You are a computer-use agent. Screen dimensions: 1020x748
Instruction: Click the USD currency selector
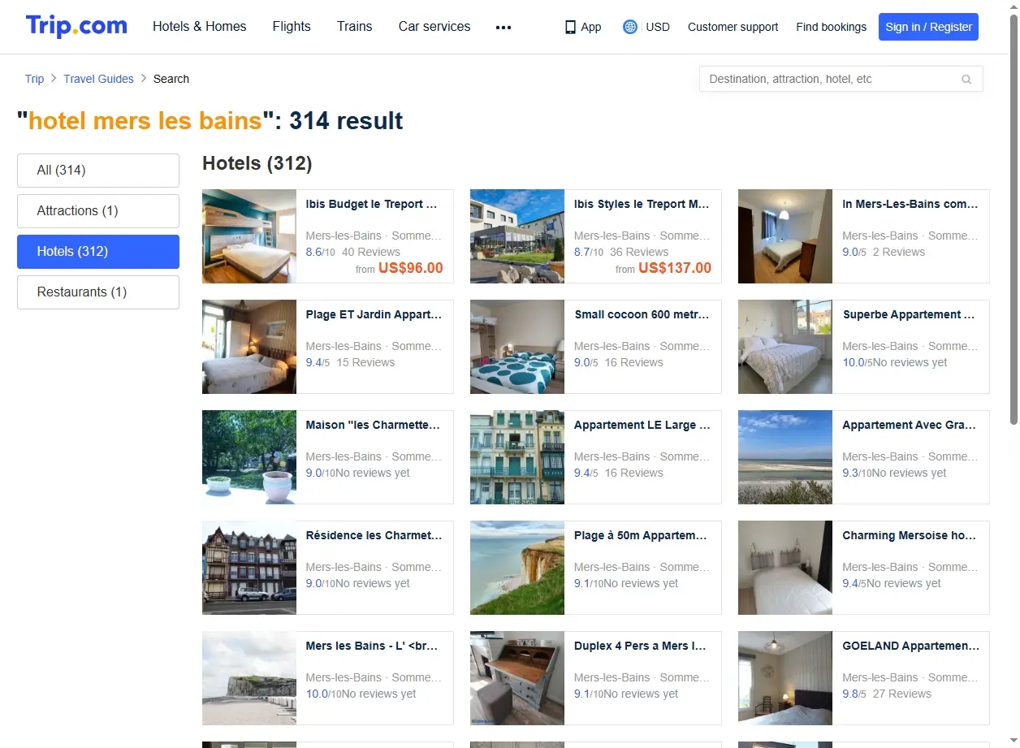coord(658,27)
